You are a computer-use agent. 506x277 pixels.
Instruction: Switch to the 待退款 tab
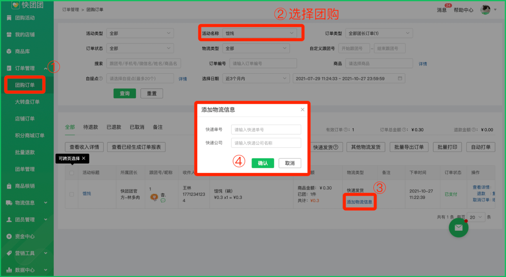(90, 127)
